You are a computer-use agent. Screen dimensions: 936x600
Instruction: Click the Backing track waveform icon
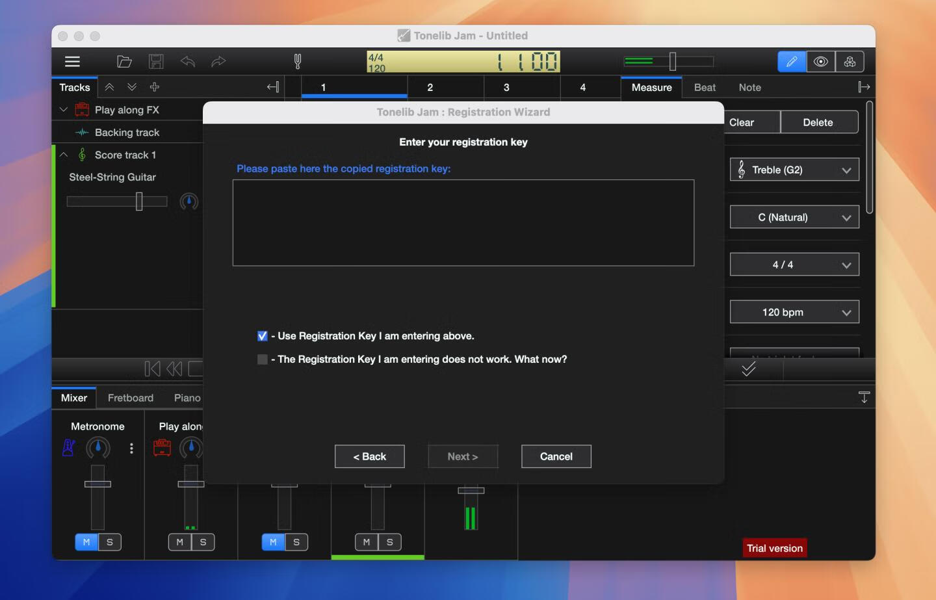click(82, 133)
